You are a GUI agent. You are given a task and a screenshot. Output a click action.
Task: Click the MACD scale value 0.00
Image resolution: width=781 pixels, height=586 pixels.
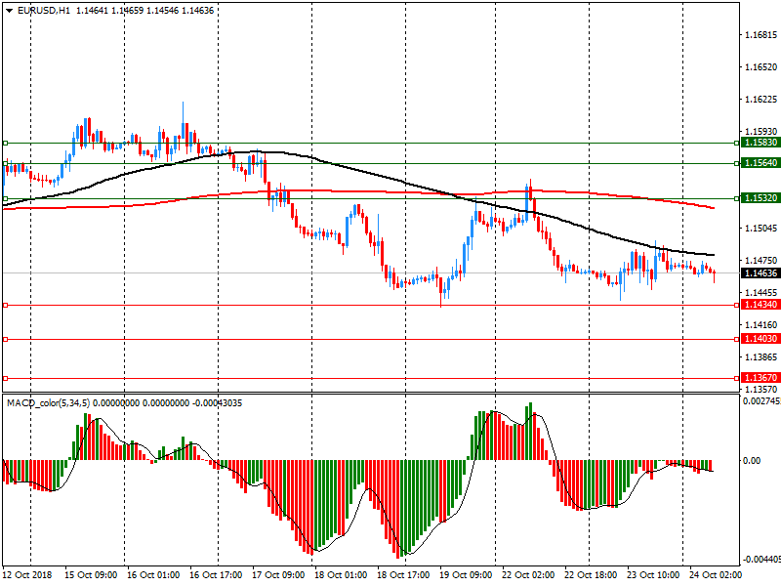click(x=752, y=460)
